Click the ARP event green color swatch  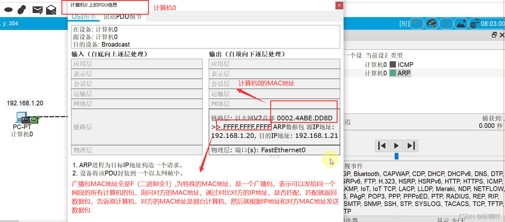tap(393, 73)
